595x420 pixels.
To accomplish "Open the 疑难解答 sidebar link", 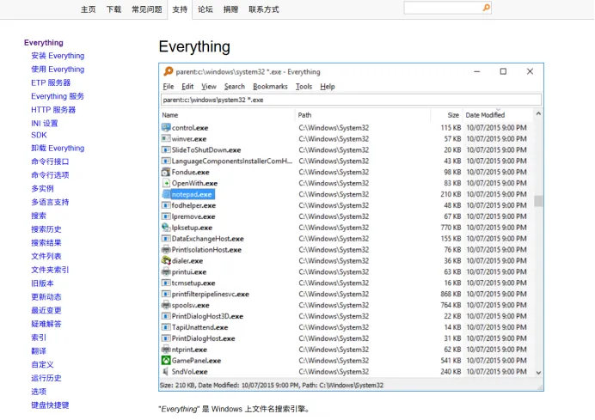I will [x=46, y=324].
